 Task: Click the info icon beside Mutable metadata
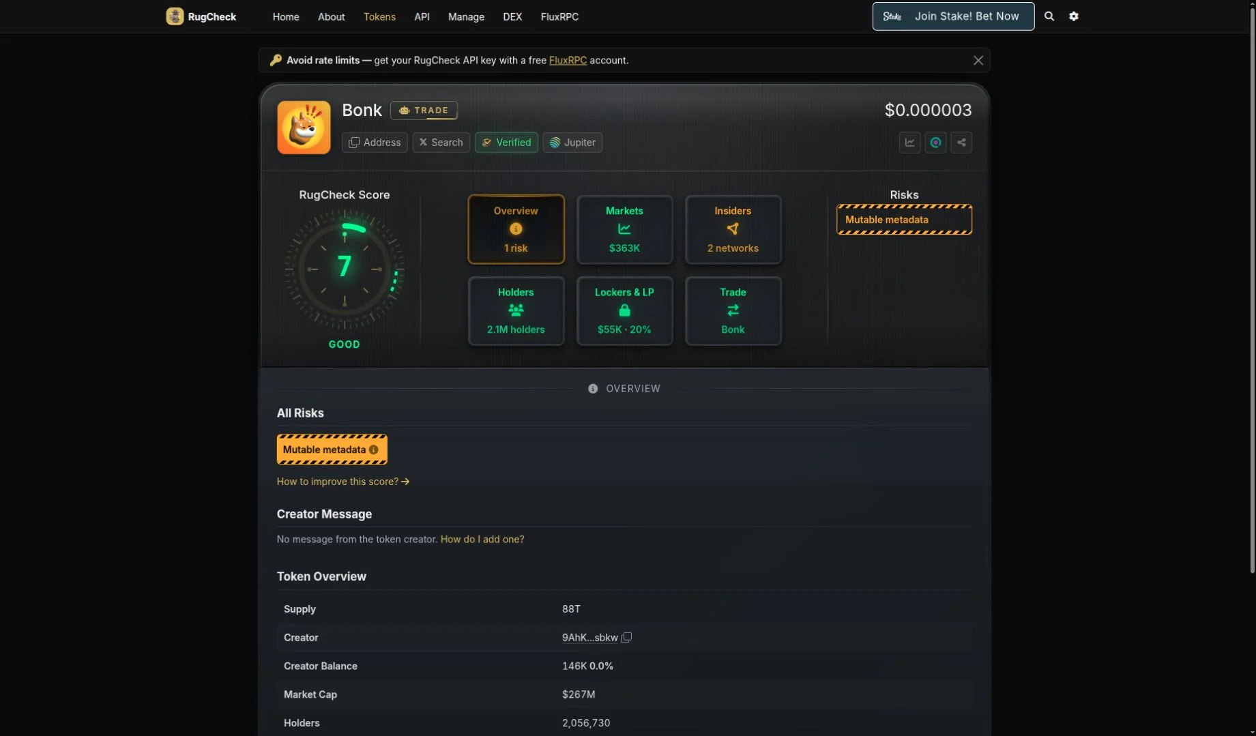click(374, 450)
